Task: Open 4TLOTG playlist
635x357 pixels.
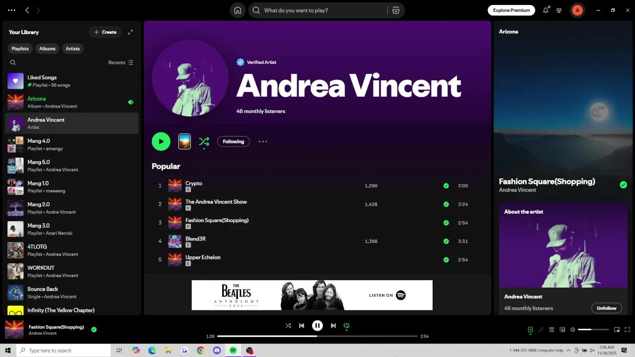Action: (72, 250)
